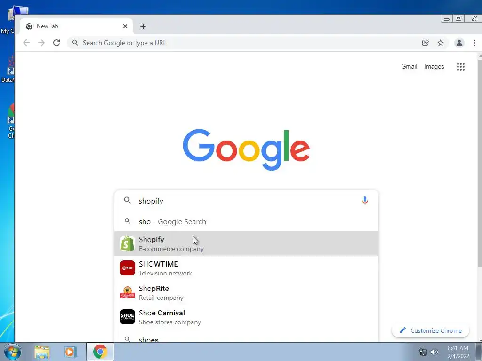Viewport: 482px width, 361px height.
Task: Choose Shopify E-commerce company suggestion
Action: [x=246, y=244]
